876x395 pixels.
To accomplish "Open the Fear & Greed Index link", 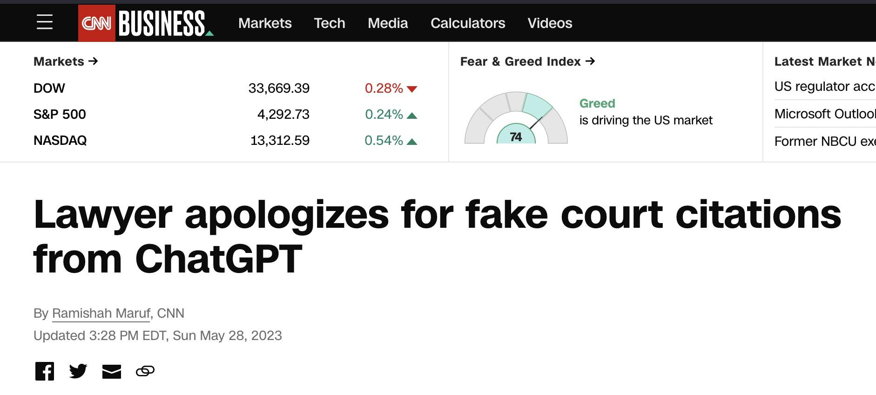I will coord(528,61).
